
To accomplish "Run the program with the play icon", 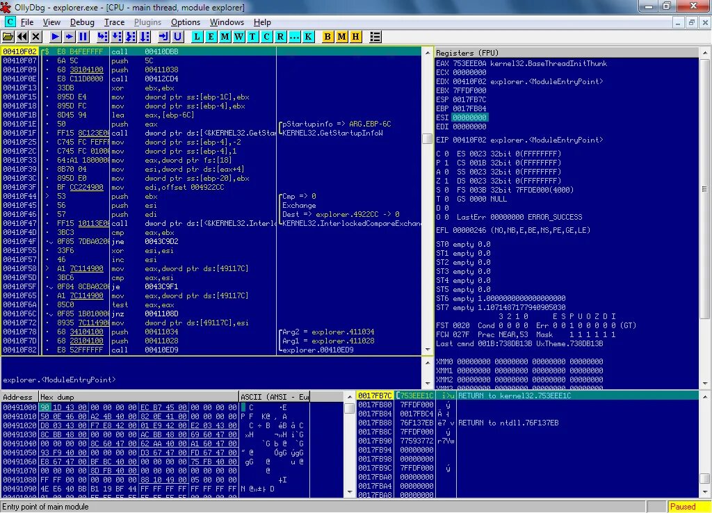I will tap(56, 37).
